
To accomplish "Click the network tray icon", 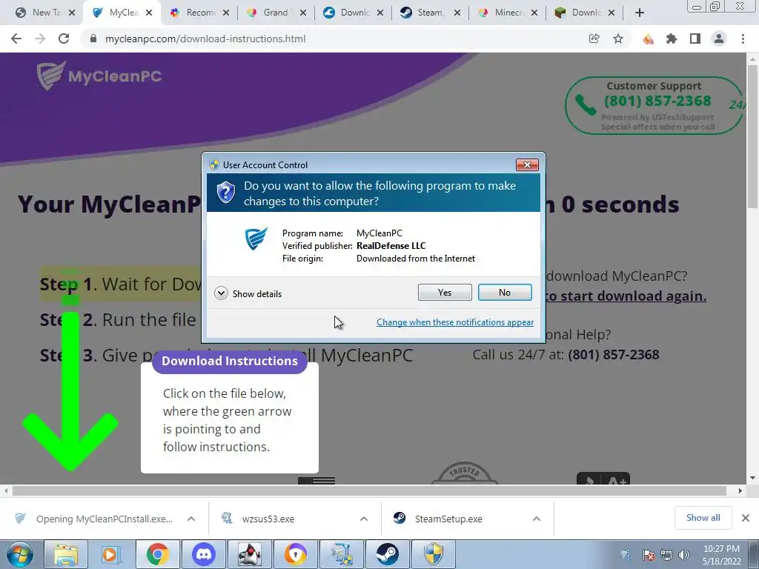I will coord(666,555).
